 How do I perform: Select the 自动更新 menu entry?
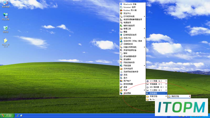coord(133,93)
